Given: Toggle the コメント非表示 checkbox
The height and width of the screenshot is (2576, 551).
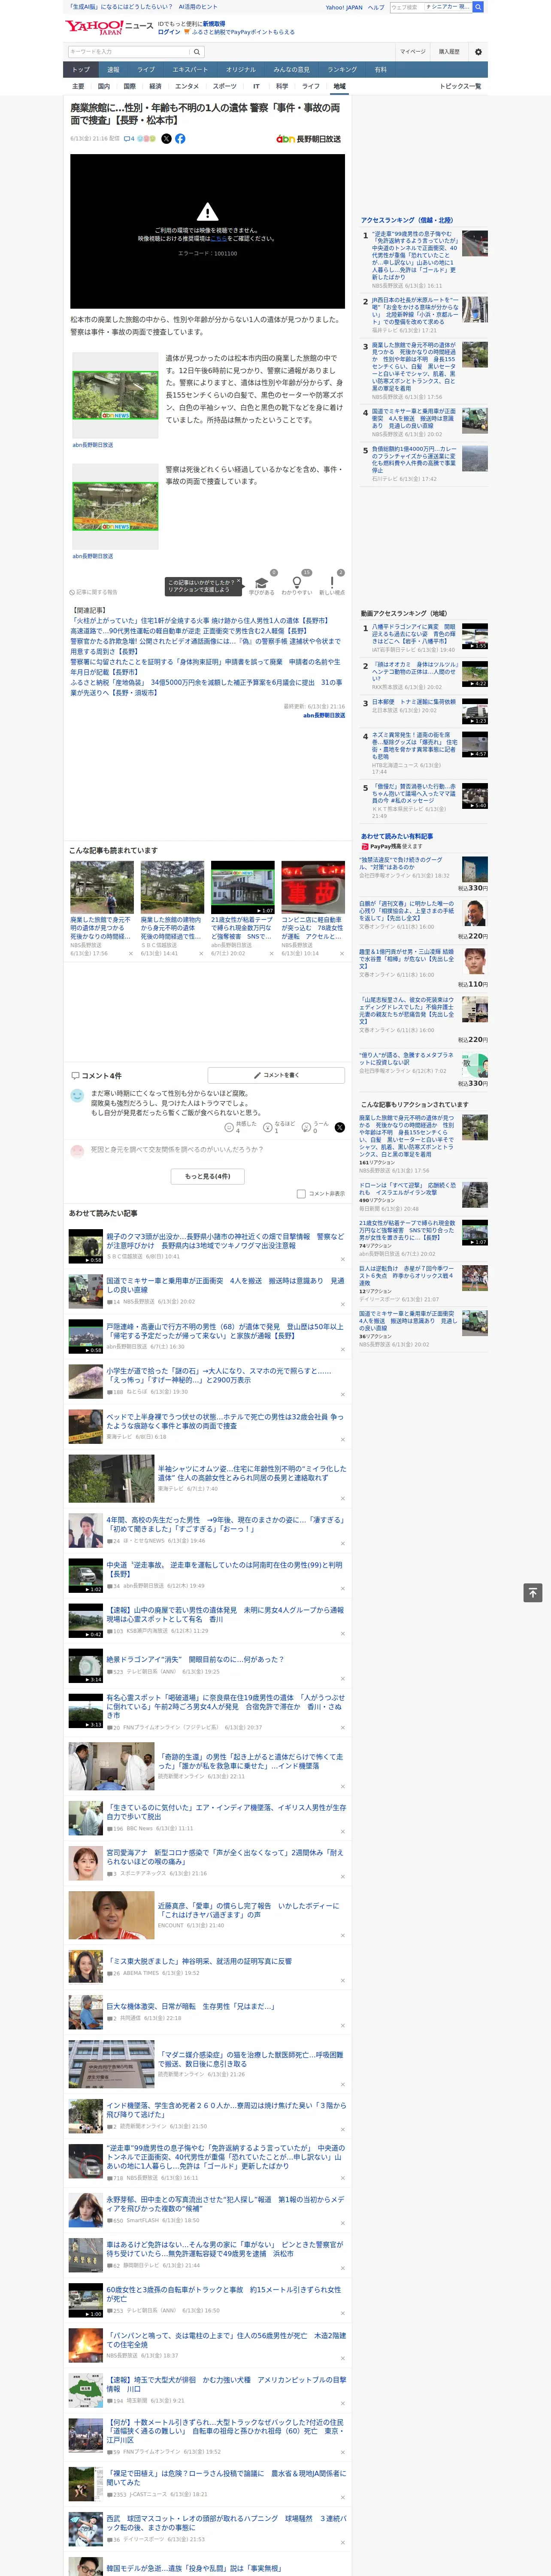Looking at the screenshot, I should pyautogui.click(x=301, y=1193).
